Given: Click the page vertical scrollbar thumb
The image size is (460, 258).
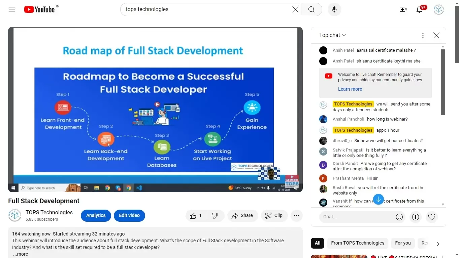Looking at the screenshot, I should point(457,35).
